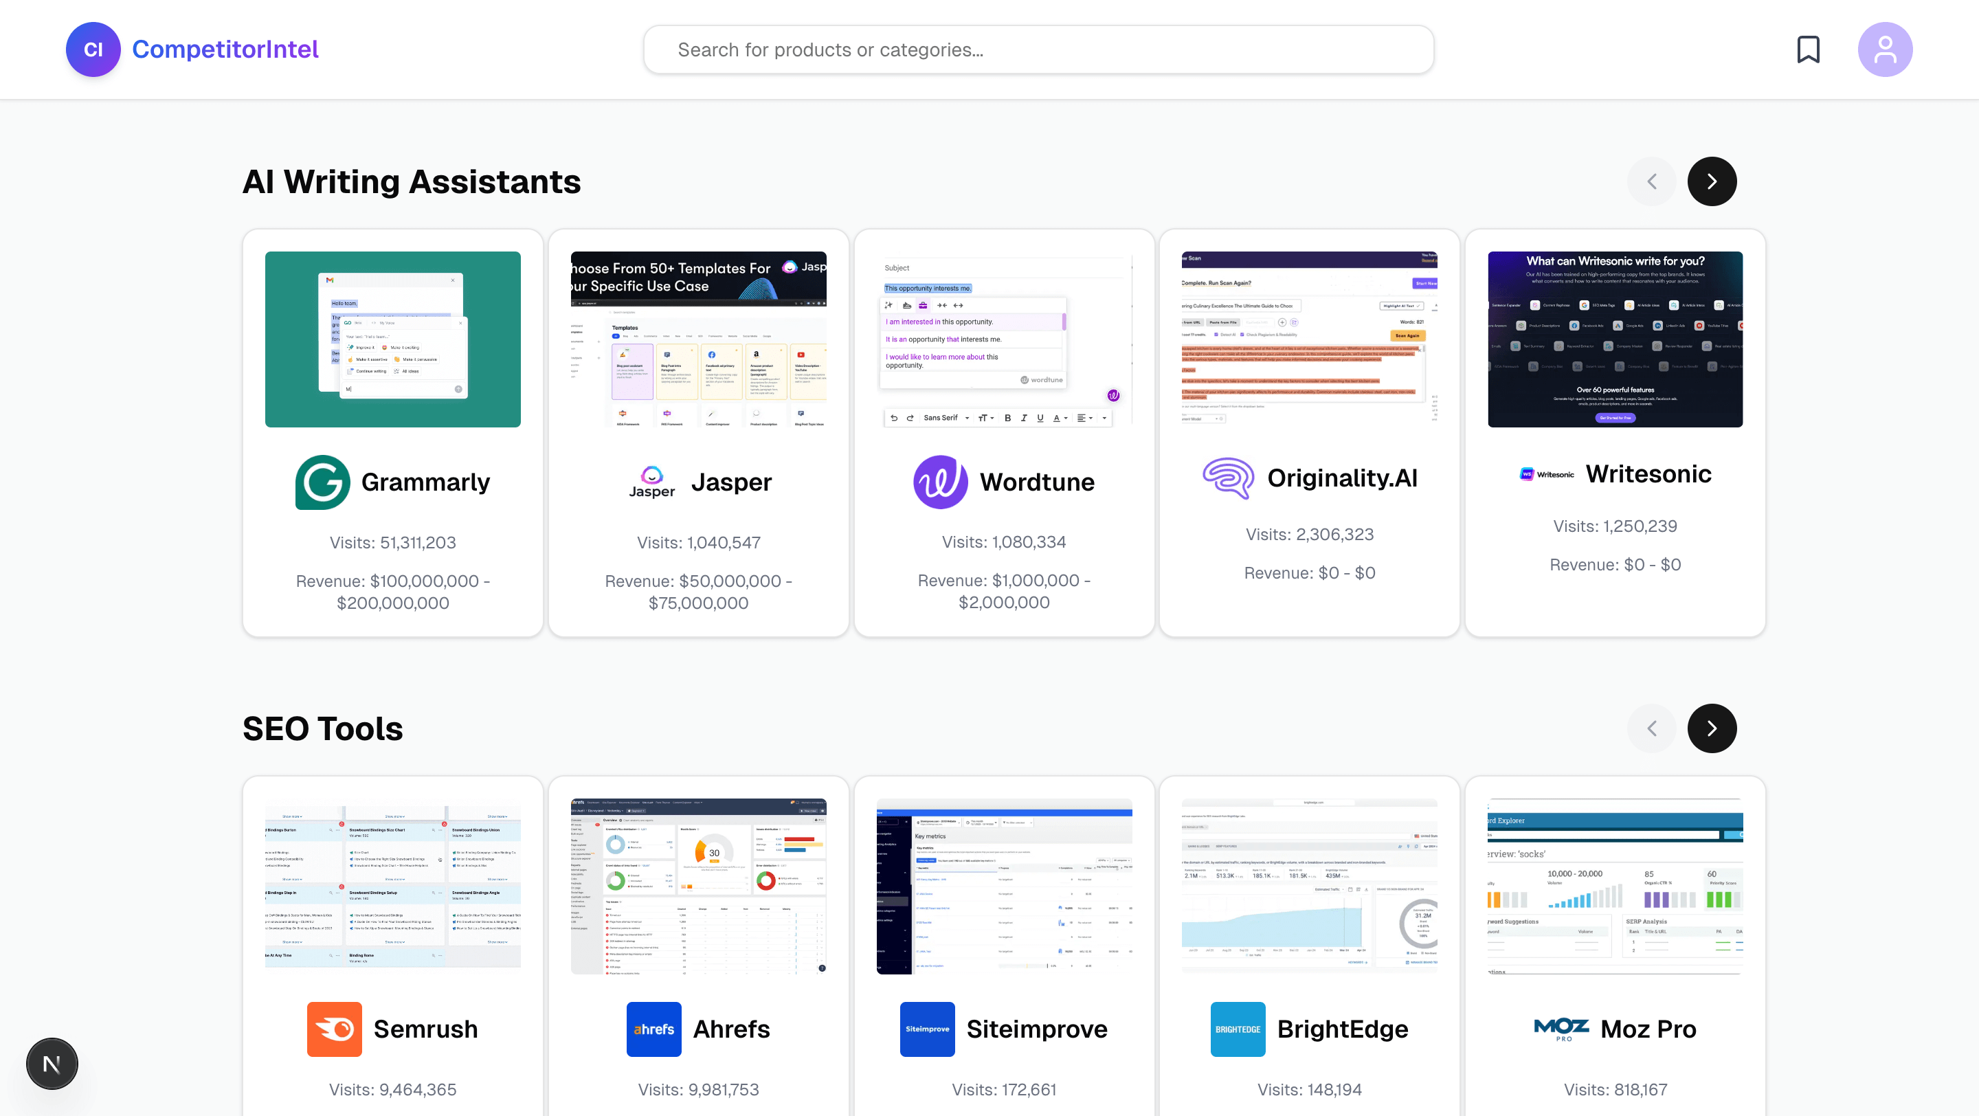Open BrightEdge screenshot thumbnail
Viewport: 1979px width, 1116px height.
click(x=1309, y=886)
